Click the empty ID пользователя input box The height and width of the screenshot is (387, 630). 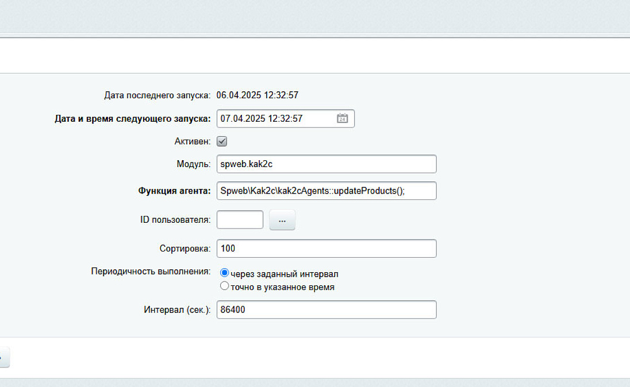pos(240,219)
